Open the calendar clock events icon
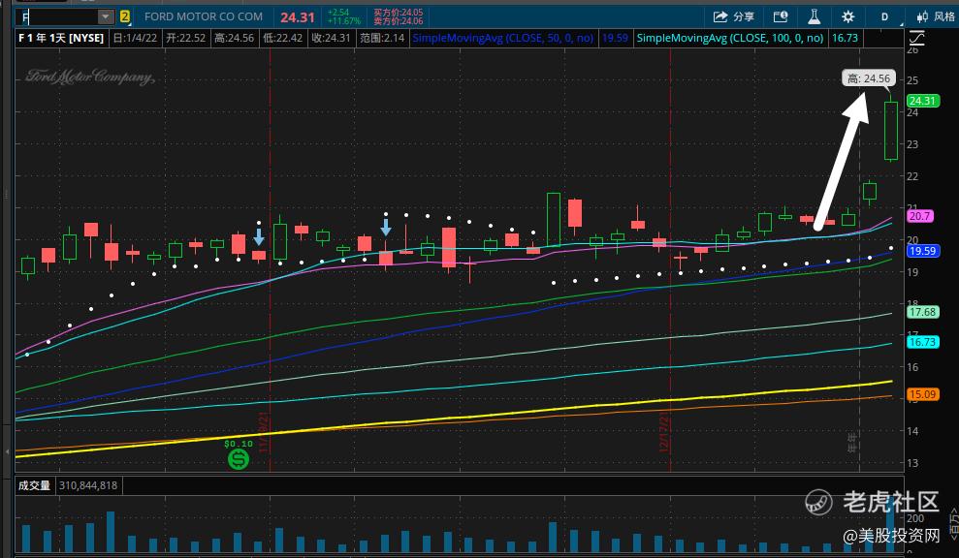 click(x=781, y=16)
